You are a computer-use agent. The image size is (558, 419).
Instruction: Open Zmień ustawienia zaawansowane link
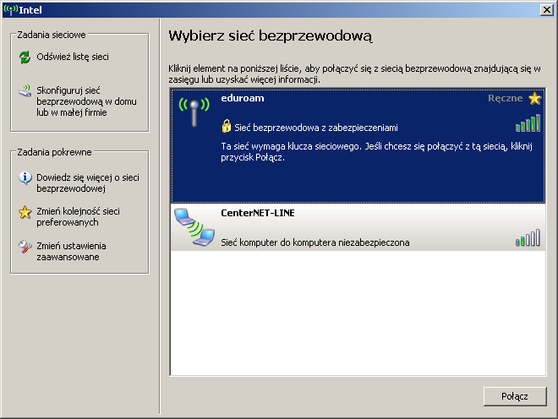(71, 251)
